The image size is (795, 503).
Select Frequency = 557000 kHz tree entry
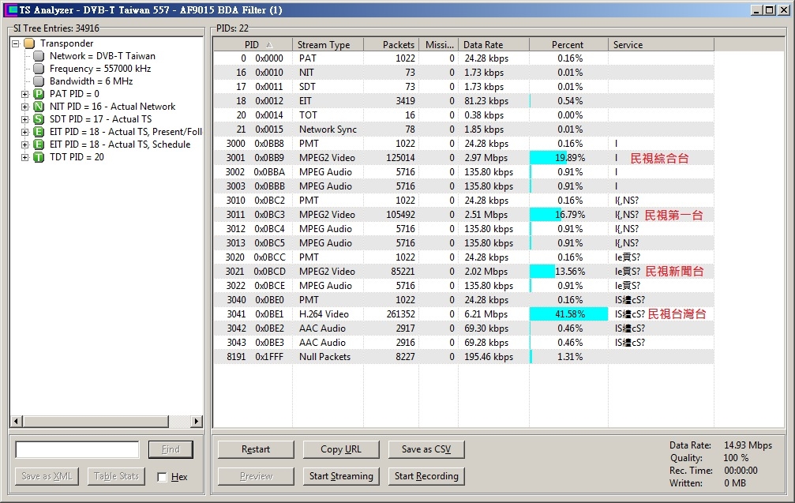coord(100,69)
